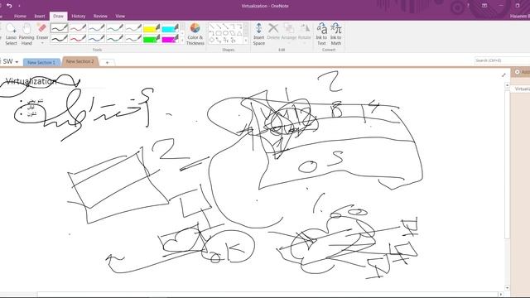Select the black thick pen in bottom row
The width and height of the screenshot is (530, 298).
pyautogui.click(x=59, y=39)
